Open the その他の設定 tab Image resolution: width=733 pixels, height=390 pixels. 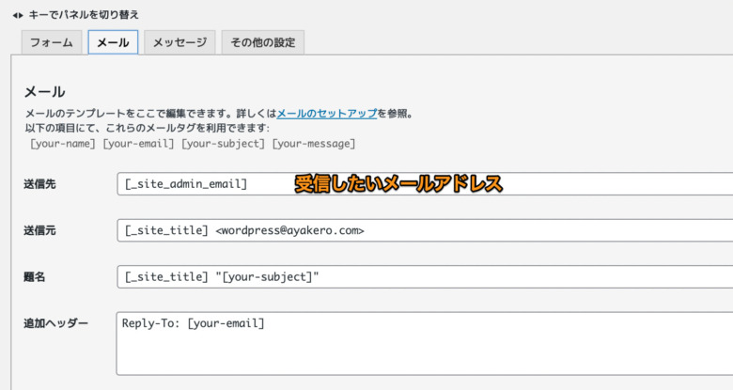[x=263, y=42]
